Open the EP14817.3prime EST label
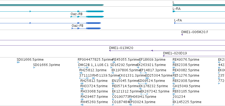The height and width of the screenshot is (106, 225). pos(153,70)
